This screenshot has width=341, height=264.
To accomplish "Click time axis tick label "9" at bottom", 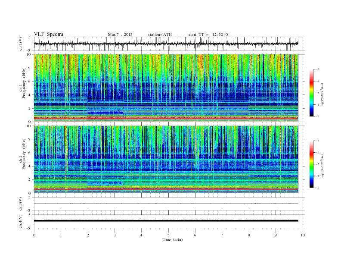I will [x=276, y=235].
